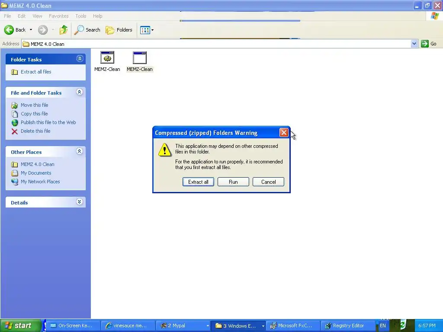Open the Windows Explorer taskbar group

point(238,326)
